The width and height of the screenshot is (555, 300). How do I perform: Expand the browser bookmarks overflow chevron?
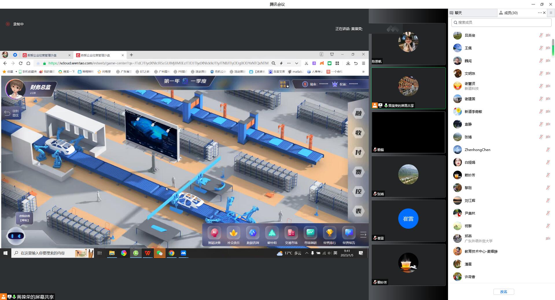(x=363, y=72)
